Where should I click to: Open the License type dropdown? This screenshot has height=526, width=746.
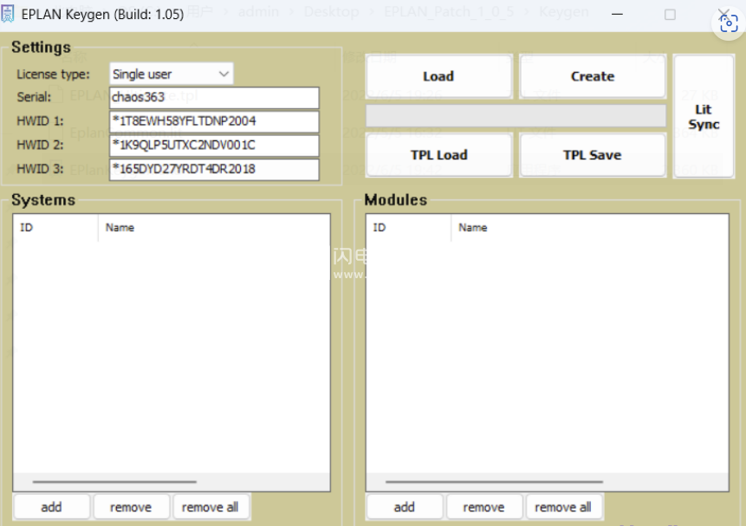click(172, 74)
